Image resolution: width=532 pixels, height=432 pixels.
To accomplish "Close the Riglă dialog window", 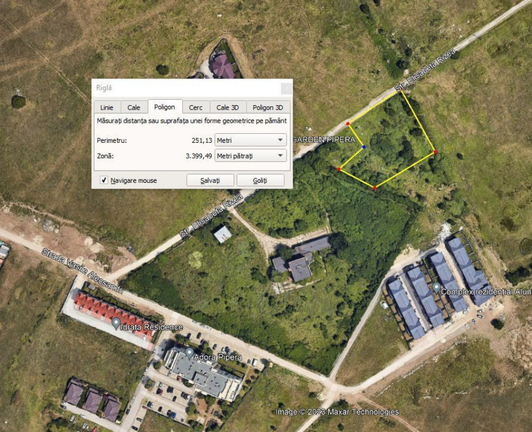I will [x=287, y=88].
